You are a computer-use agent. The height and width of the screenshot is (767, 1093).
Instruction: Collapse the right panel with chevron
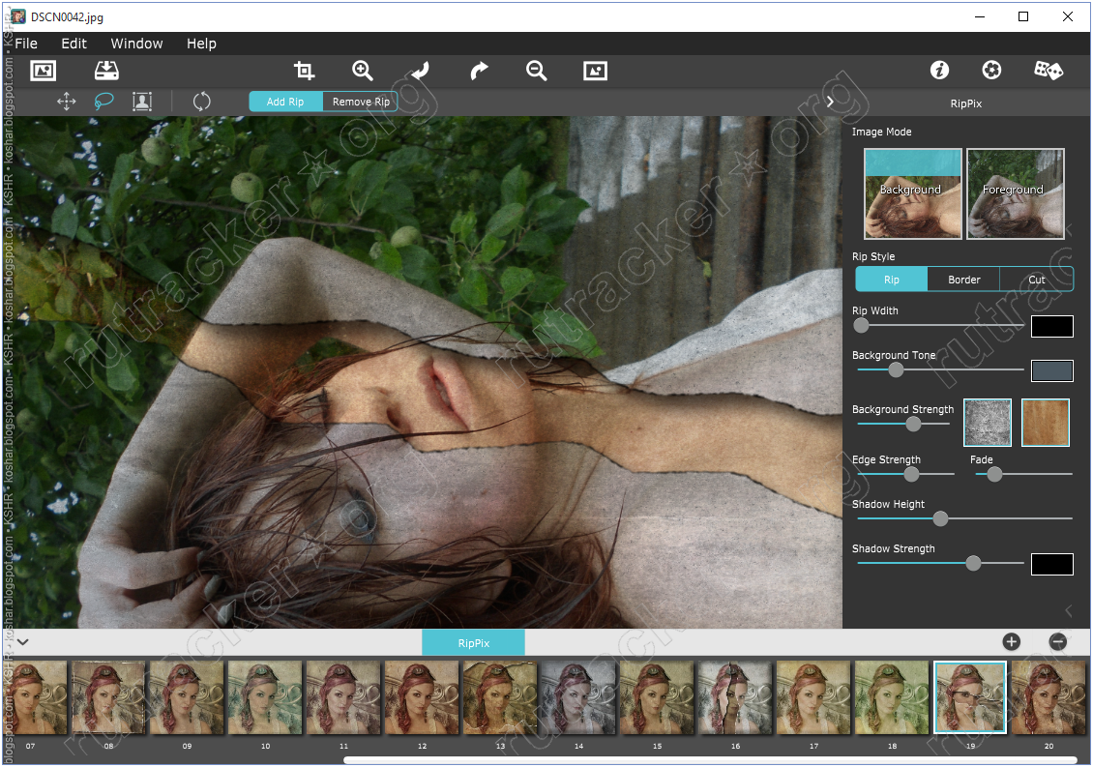tap(830, 102)
